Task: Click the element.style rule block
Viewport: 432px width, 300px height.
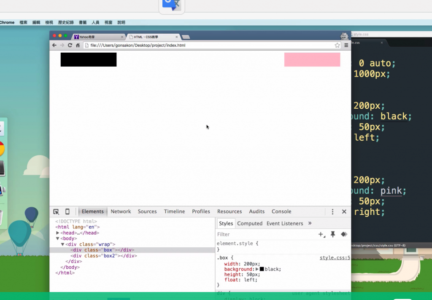Action: [x=238, y=246]
